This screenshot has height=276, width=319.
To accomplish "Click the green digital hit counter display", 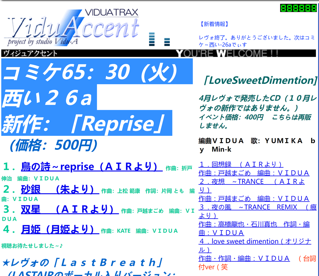I will pos(298,8).
